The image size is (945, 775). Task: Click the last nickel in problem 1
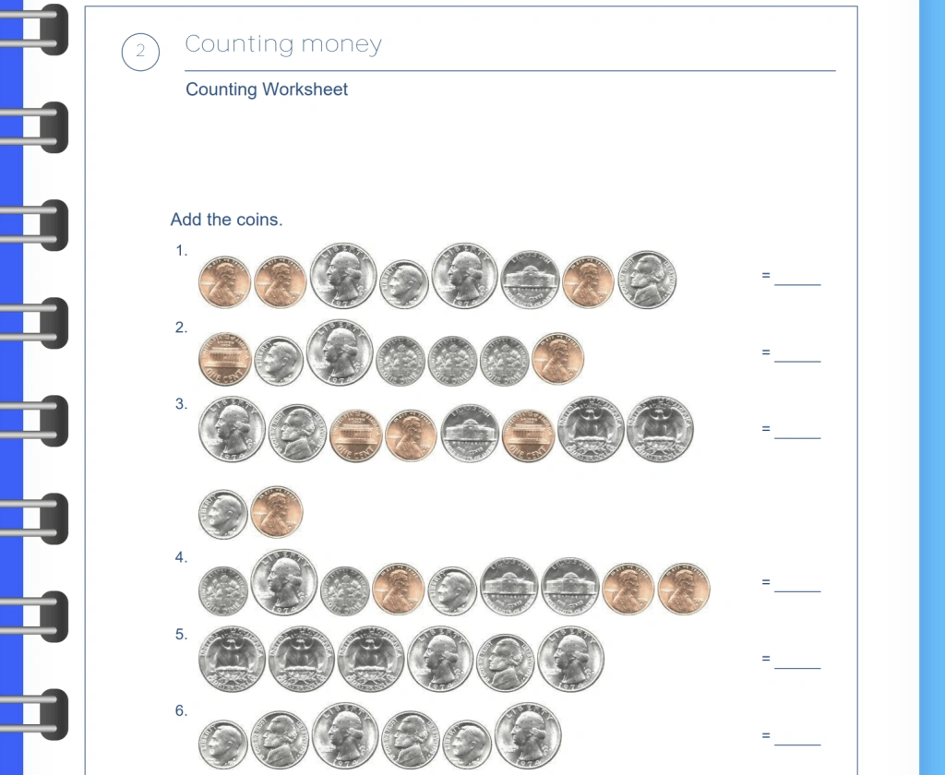647,280
